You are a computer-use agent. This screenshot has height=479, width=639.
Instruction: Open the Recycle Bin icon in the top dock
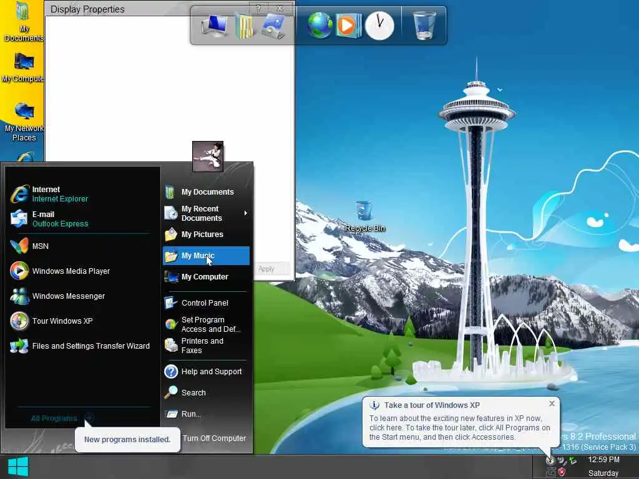(424, 25)
